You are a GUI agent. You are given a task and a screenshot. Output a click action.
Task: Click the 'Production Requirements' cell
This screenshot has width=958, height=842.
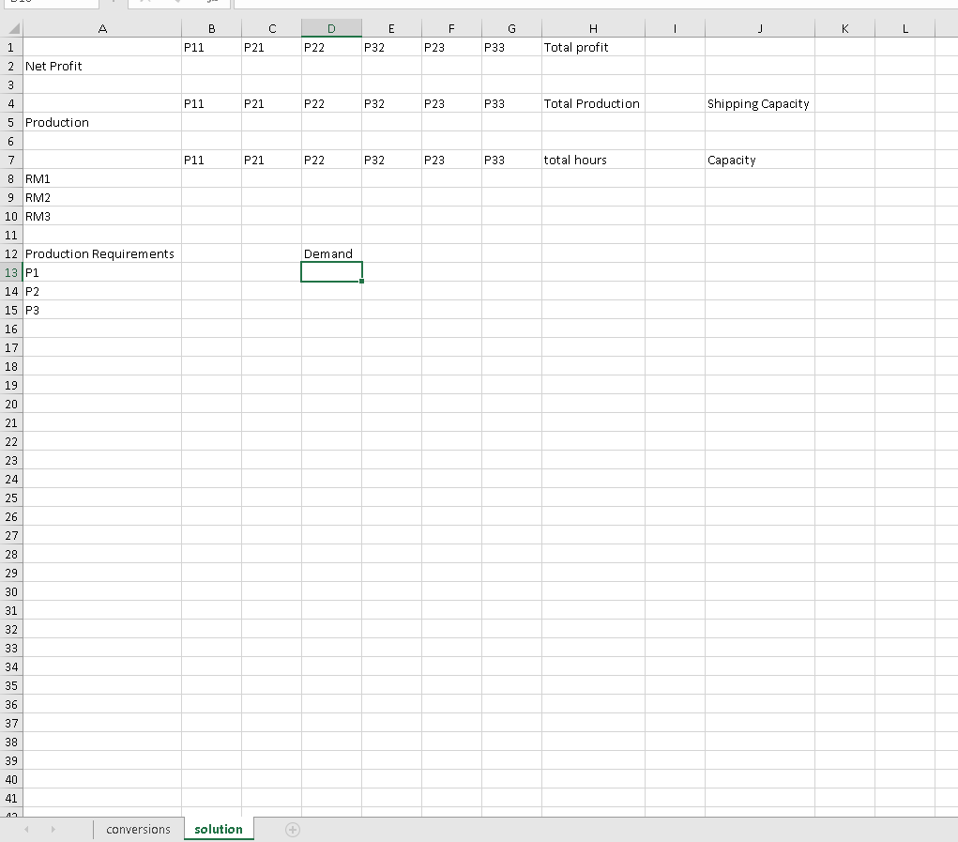click(x=102, y=253)
